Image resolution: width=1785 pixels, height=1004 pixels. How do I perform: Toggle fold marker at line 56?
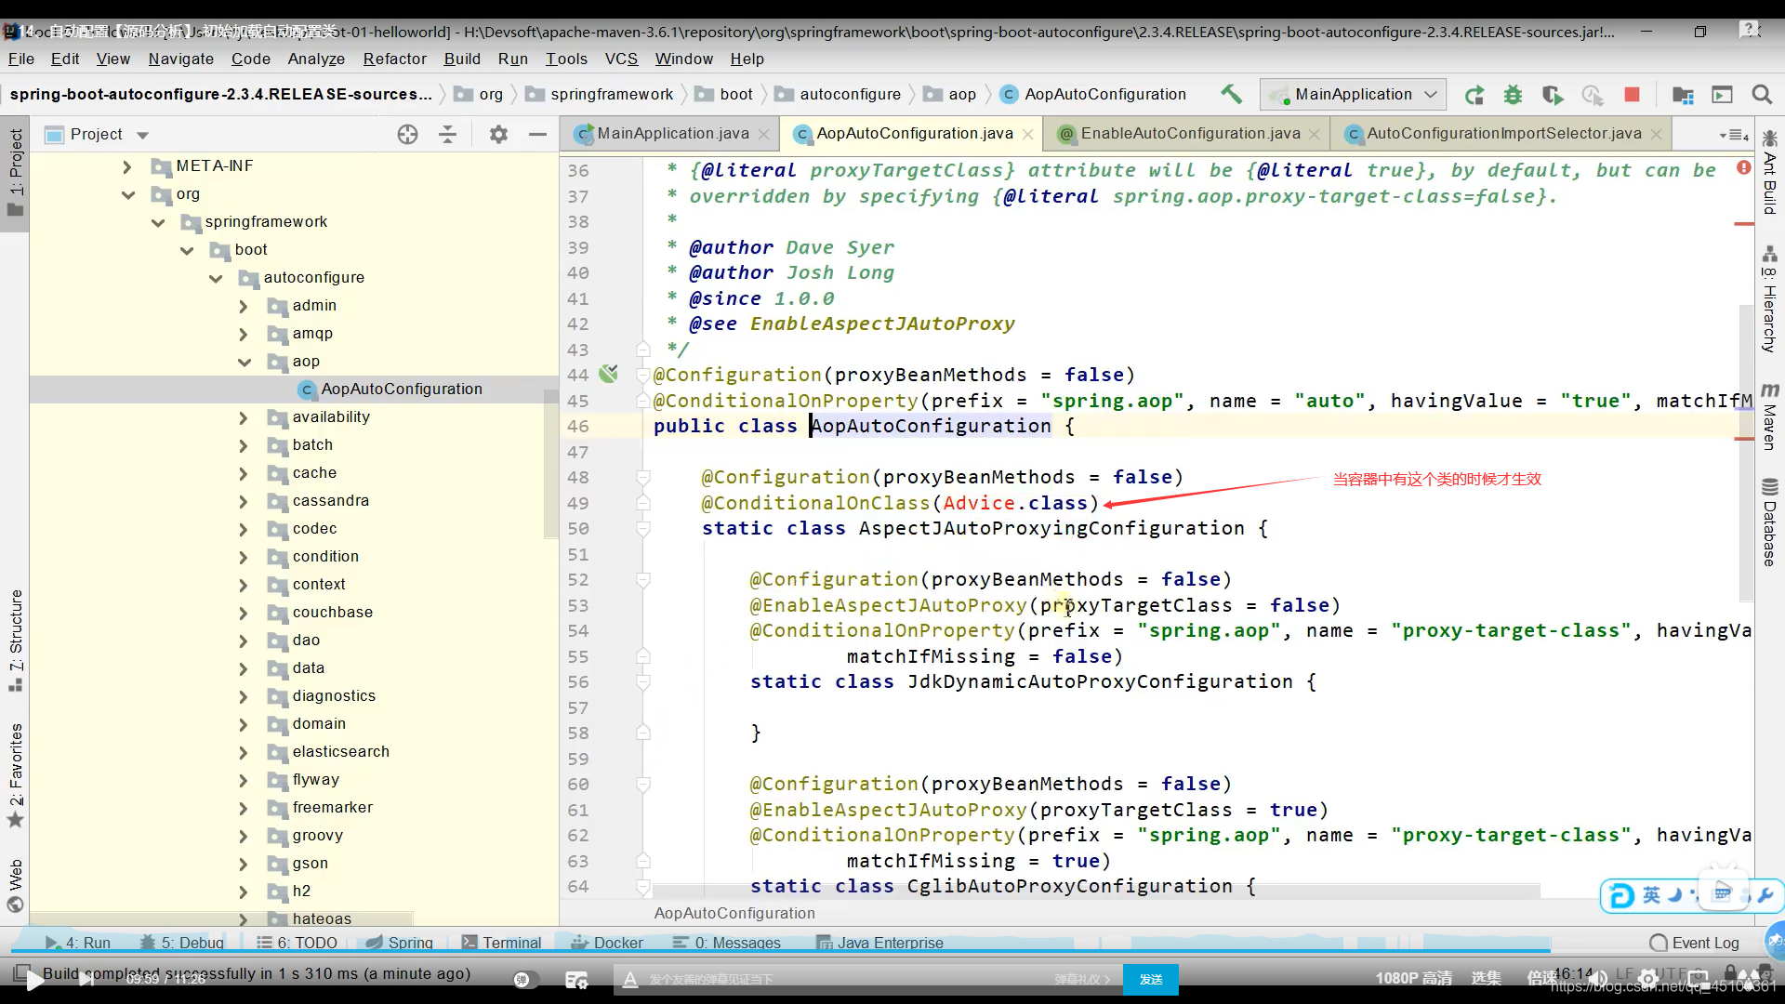click(642, 681)
